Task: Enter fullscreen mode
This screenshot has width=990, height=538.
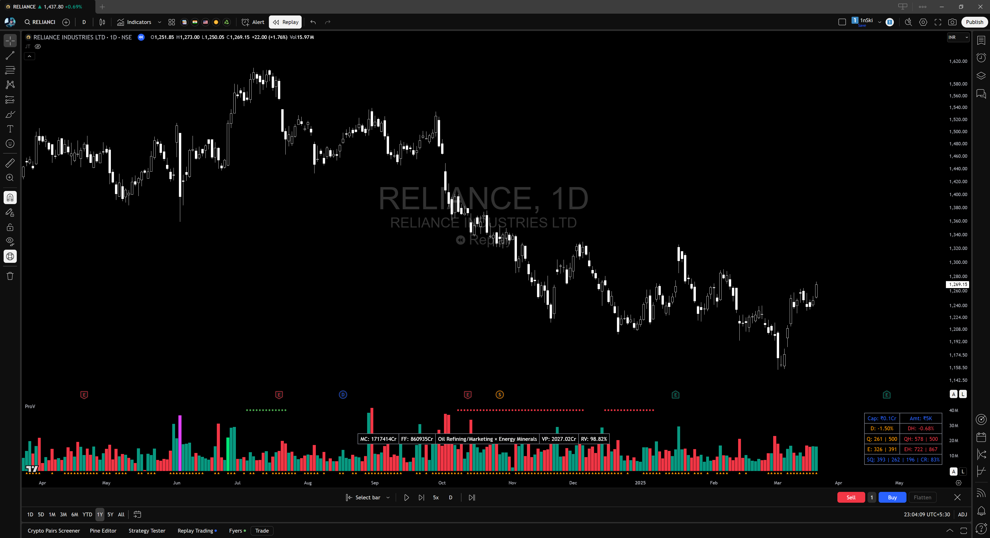Action: (x=938, y=22)
